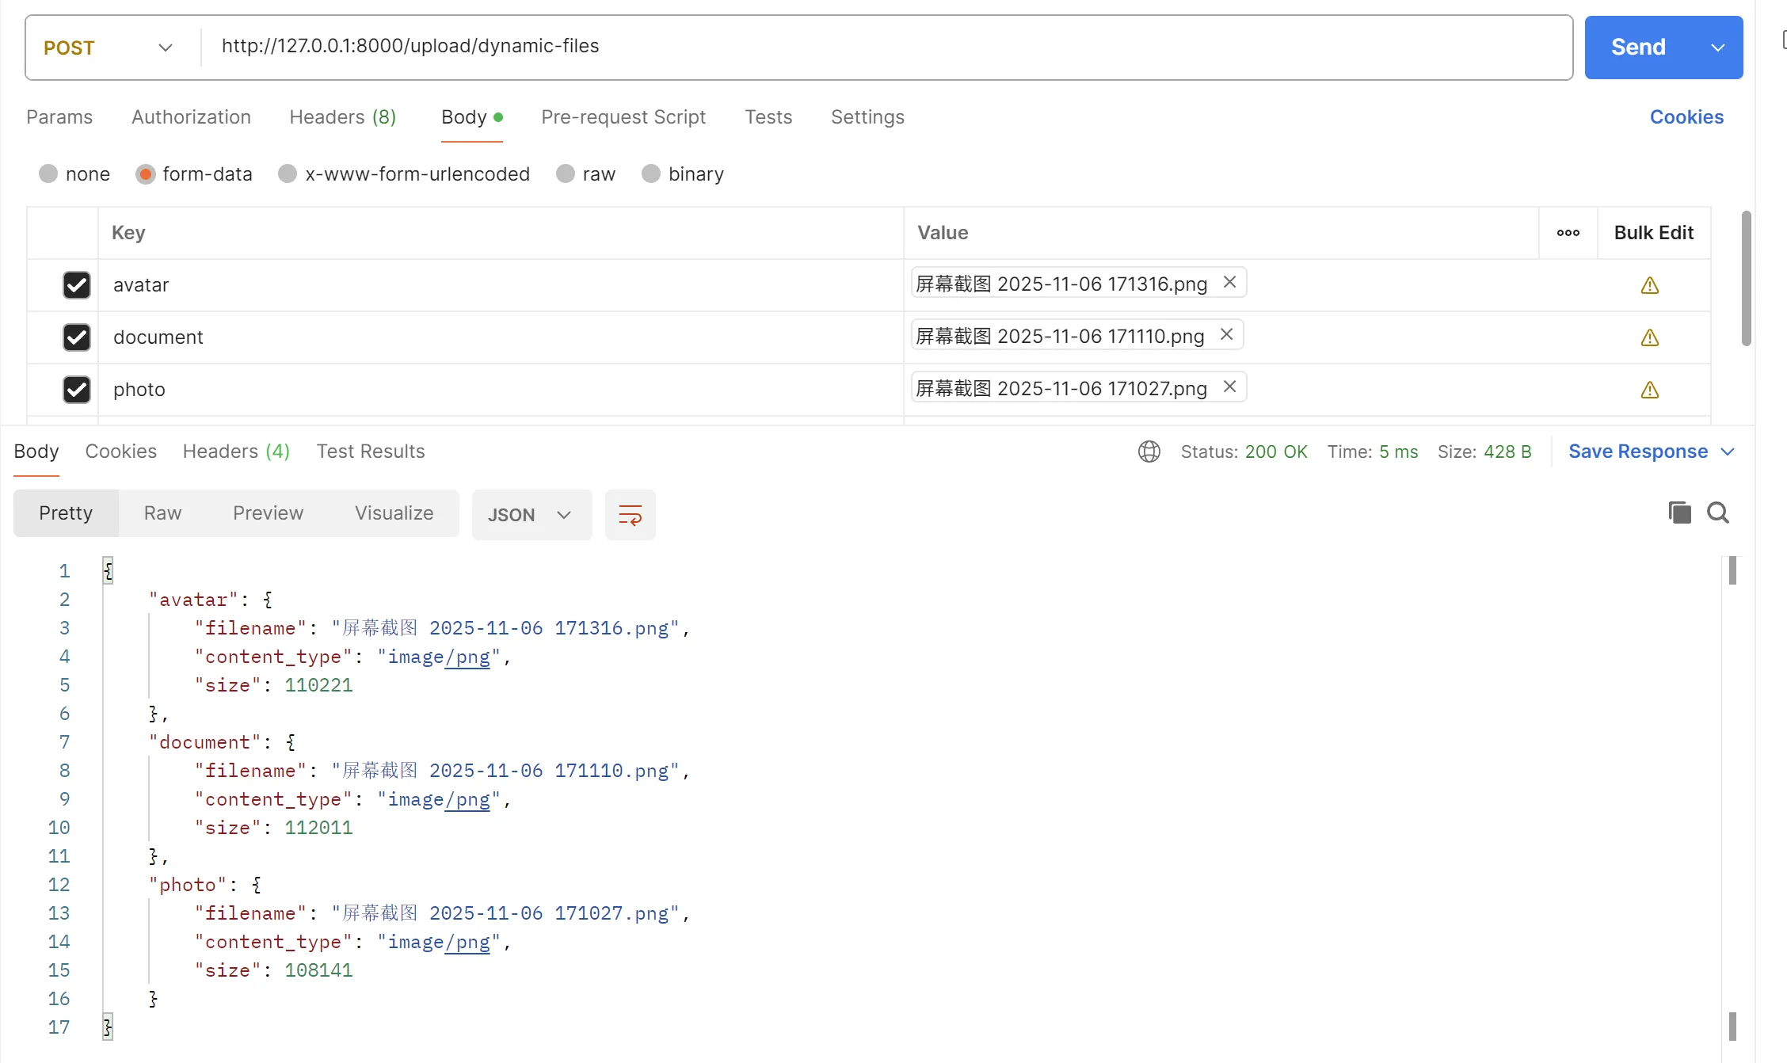This screenshot has height=1063, width=1787.
Task: Open the Visualize response view
Action: coord(394,513)
